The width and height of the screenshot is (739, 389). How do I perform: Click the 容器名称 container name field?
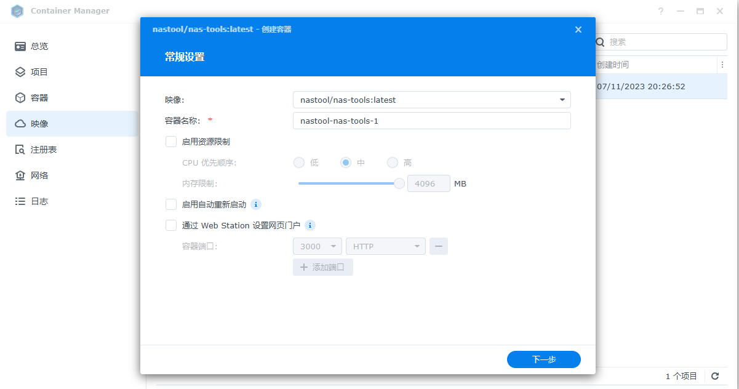pos(432,121)
